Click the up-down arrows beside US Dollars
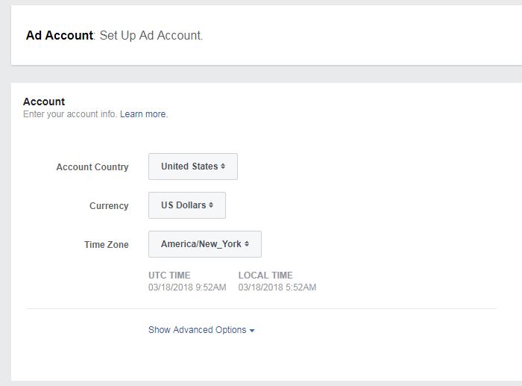Viewport: 522px width, 386px height. point(211,205)
